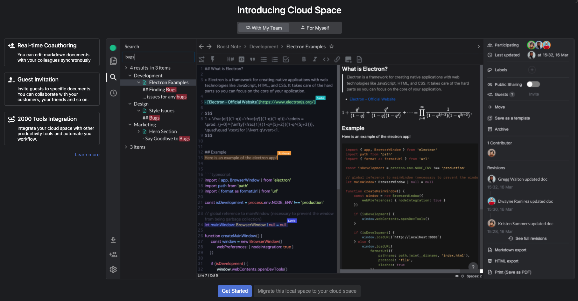The height and width of the screenshot is (301, 578).
Task: Add a label with the plus button
Action: coord(532,70)
